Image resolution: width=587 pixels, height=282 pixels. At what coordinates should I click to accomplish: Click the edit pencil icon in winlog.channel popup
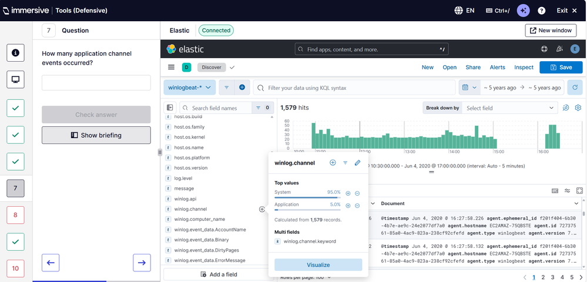pyautogui.click(x=357, y=163)
